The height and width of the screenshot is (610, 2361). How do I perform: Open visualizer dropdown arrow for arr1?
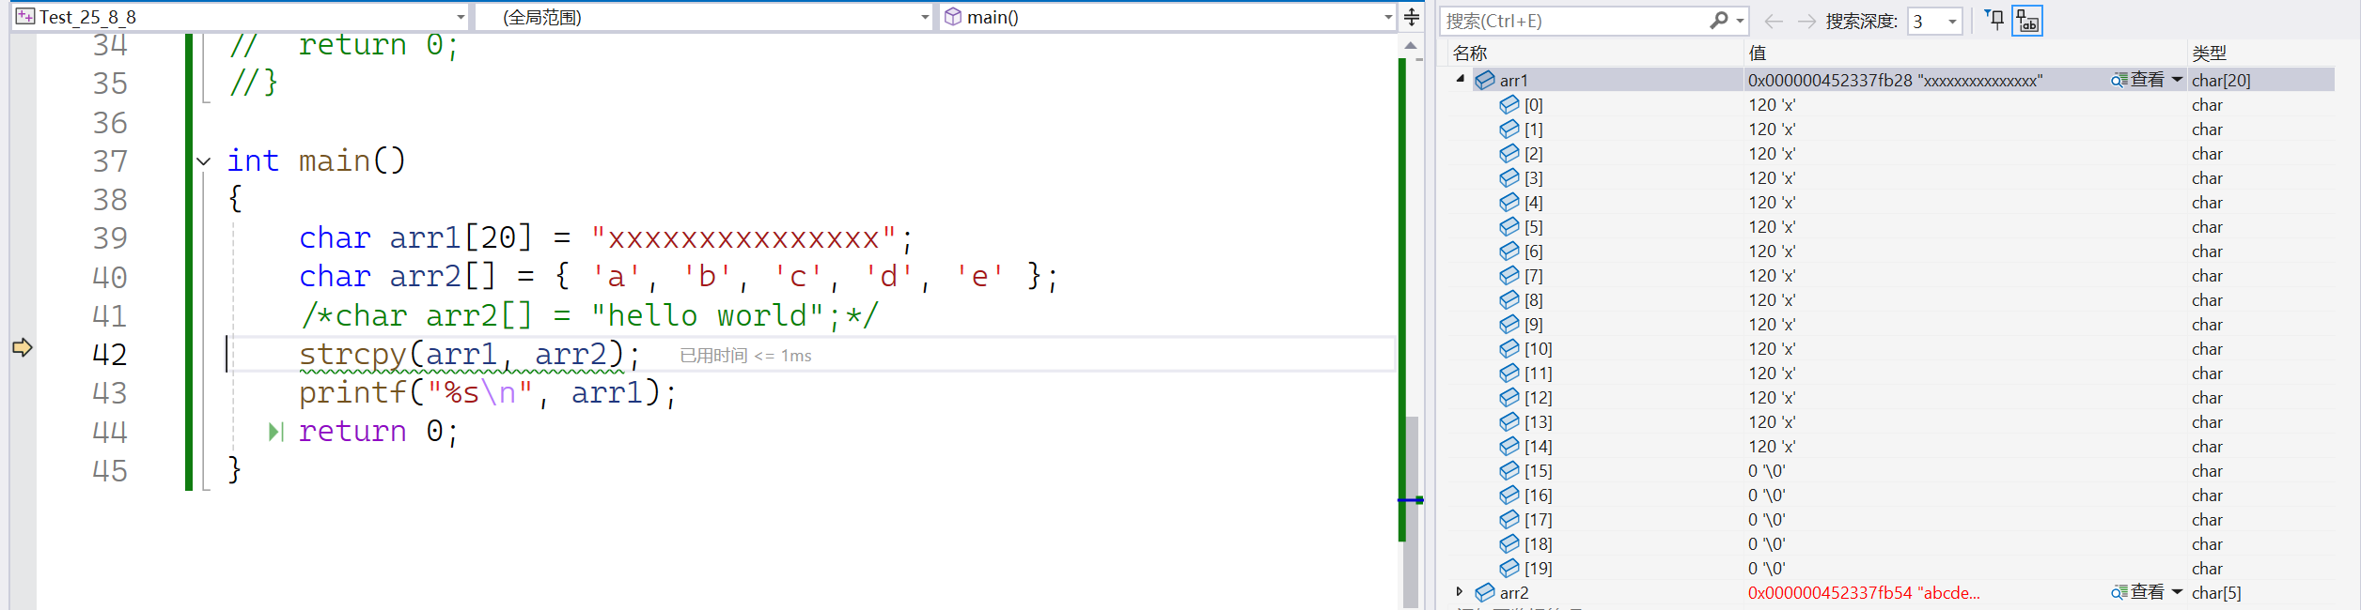point(2177,80)
